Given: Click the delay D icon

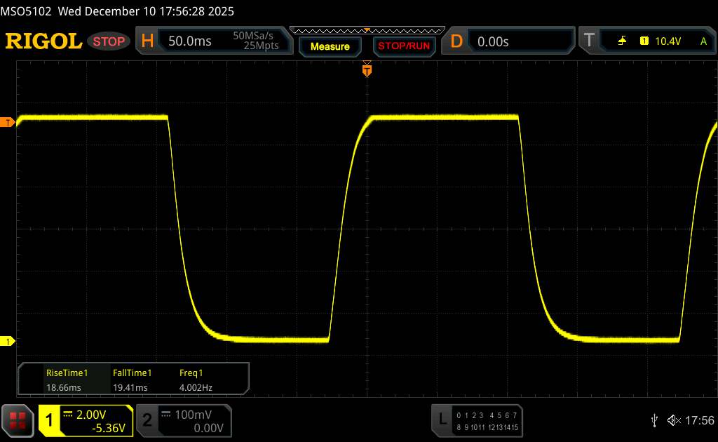Looking at the screenshot, I should pyautogui.click(x=456, y=41).
